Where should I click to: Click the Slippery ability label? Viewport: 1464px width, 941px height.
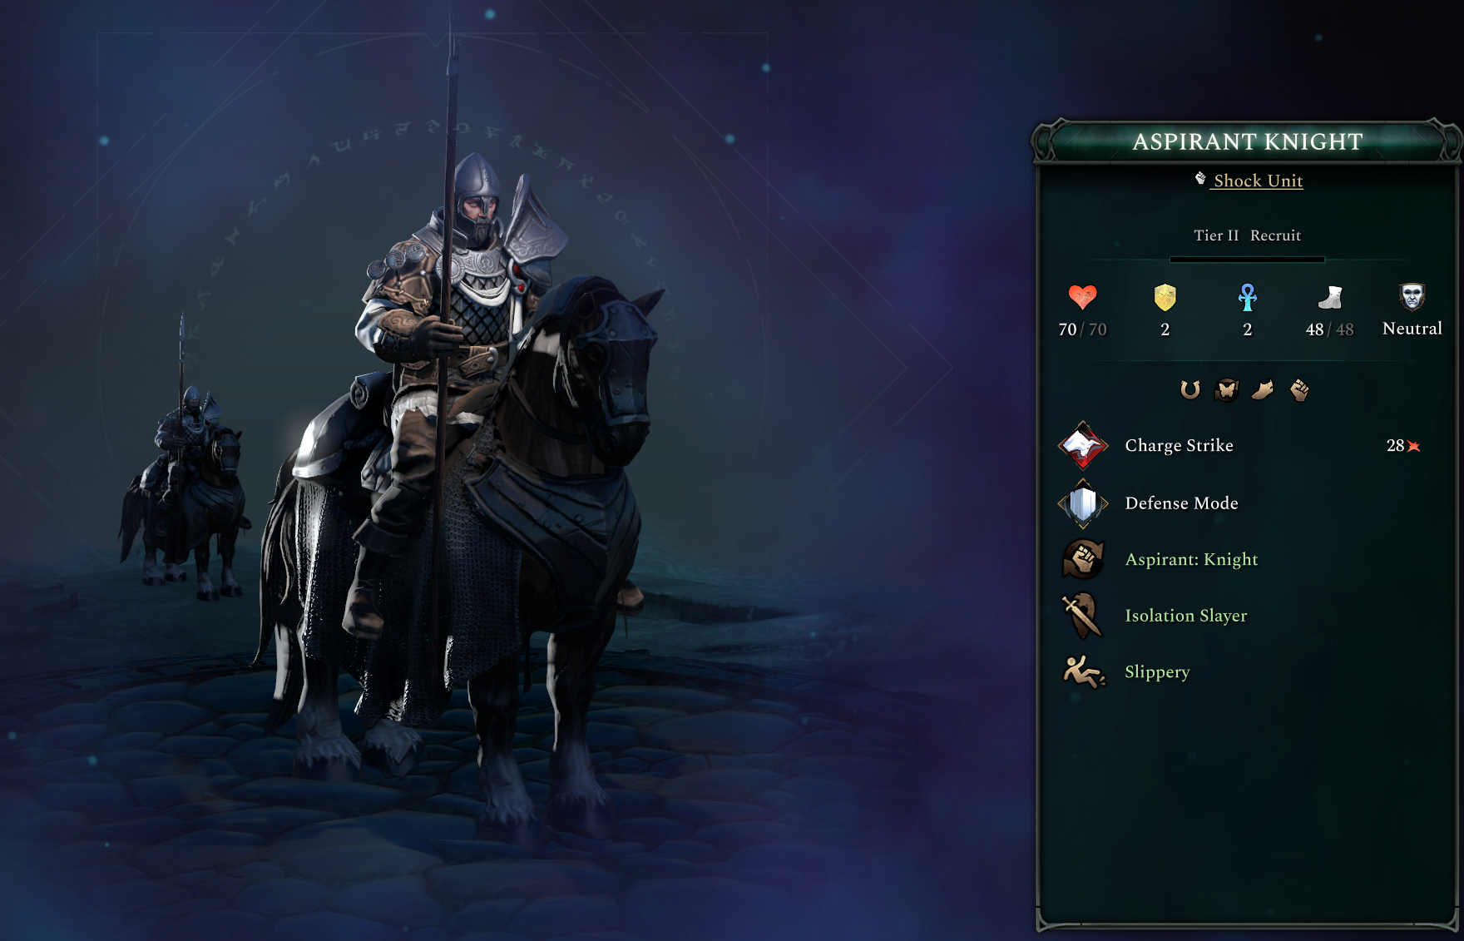click(1157, 671)
